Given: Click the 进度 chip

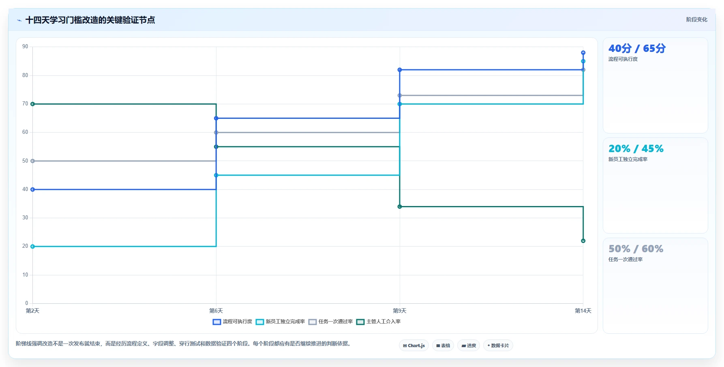Looking at the screenshot, I should point(469,346).
